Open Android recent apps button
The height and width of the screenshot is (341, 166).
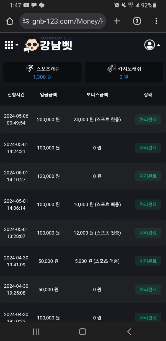tap(36, 332)
